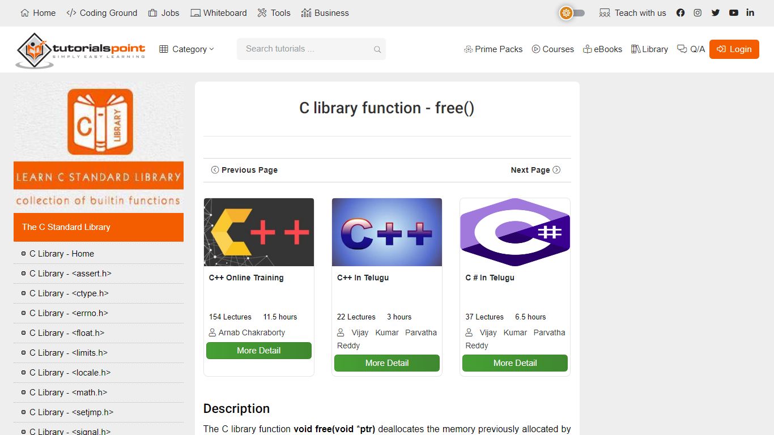The width and height of the screenshot is (774, 435).
Task: Click the Home icon in top bar
Action: [24, 13]
